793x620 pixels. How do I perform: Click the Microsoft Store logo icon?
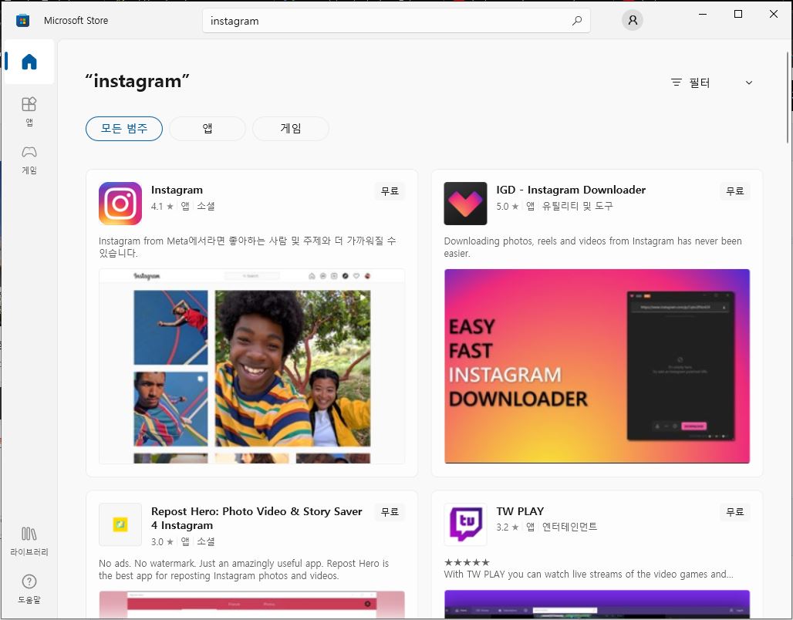pyautogui.click(x=23, y=21)
